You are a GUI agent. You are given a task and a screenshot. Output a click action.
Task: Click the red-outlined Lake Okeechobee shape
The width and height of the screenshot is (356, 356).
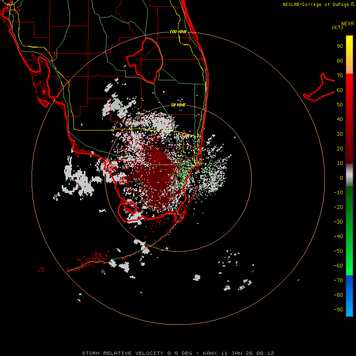[x=145, y=61]
